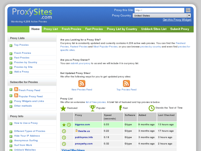Click '13 hours ago' last checked cell
Image resolution: width=201 pixels, height=151 pixels.
pyautogui.click(x=166, y=124)
